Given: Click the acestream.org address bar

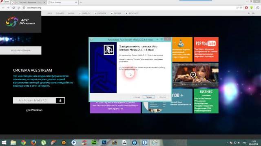Looking at the screenshot, I should (130, 8).
